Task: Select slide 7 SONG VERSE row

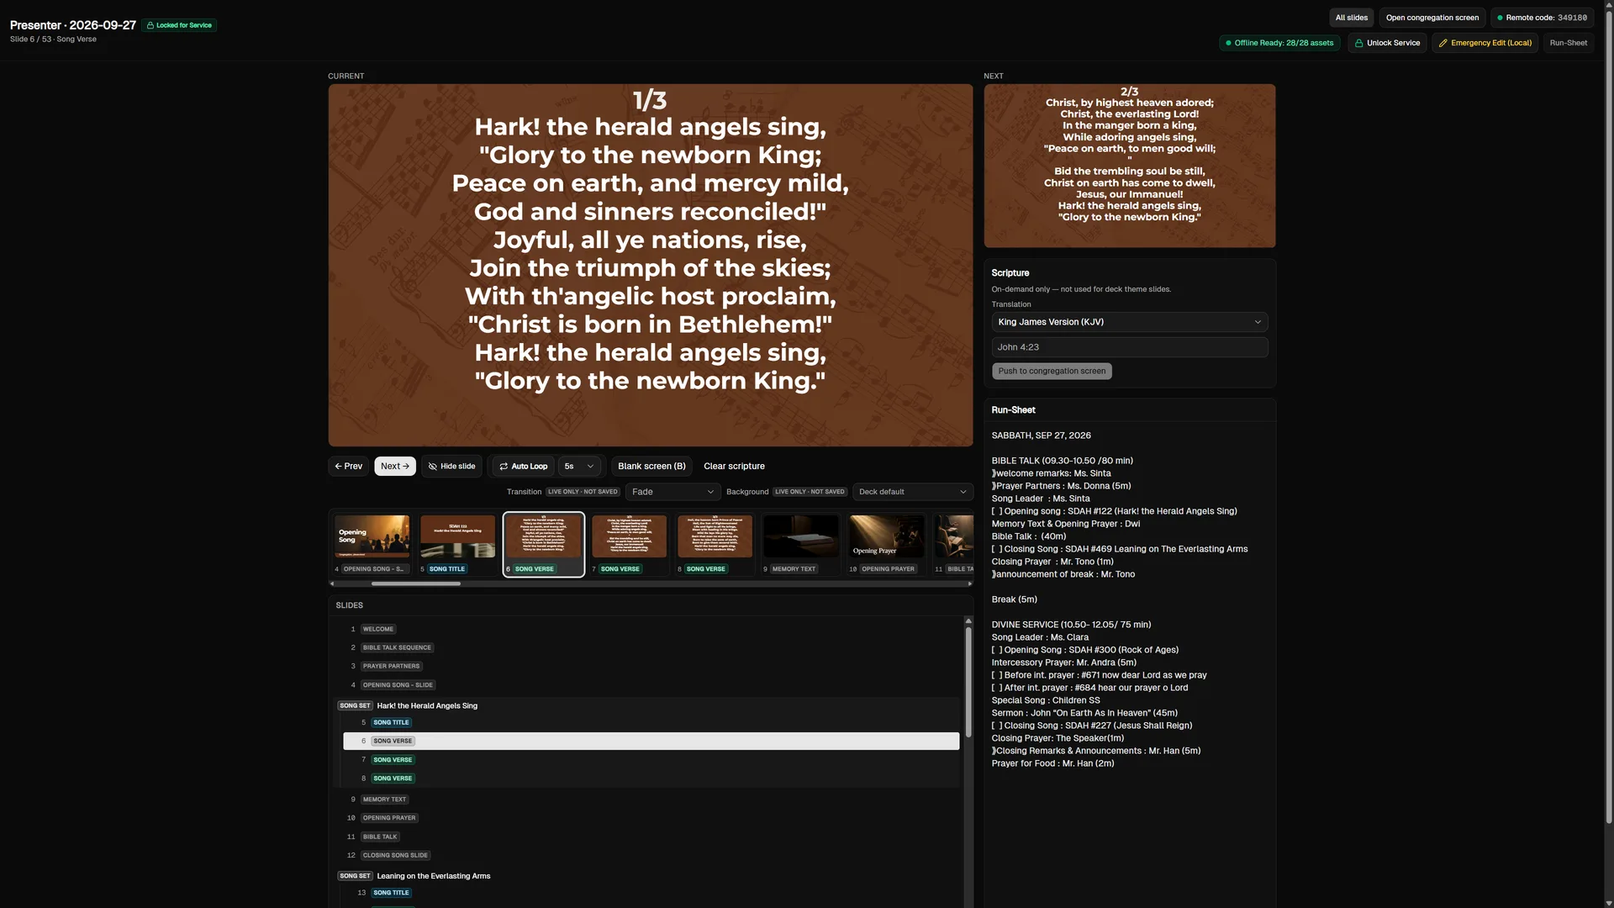Action: tap(651, 759)
